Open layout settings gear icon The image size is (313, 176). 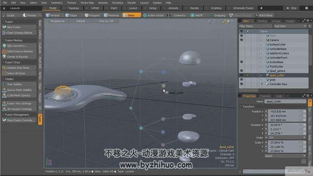coord(306,8)
